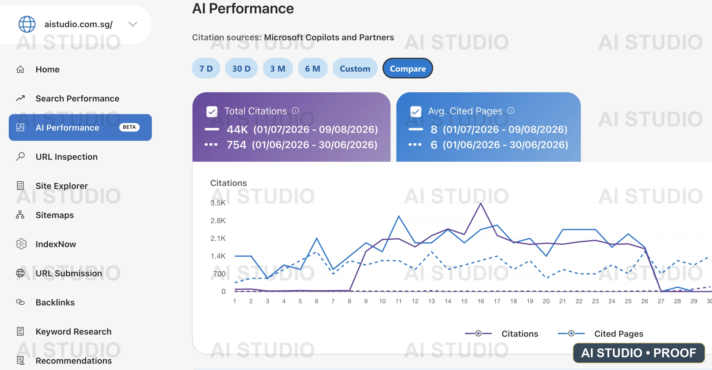The height and width of the screenshot is (370, 712).
Task: Select the 7 D time range
Action: (206, 68)
